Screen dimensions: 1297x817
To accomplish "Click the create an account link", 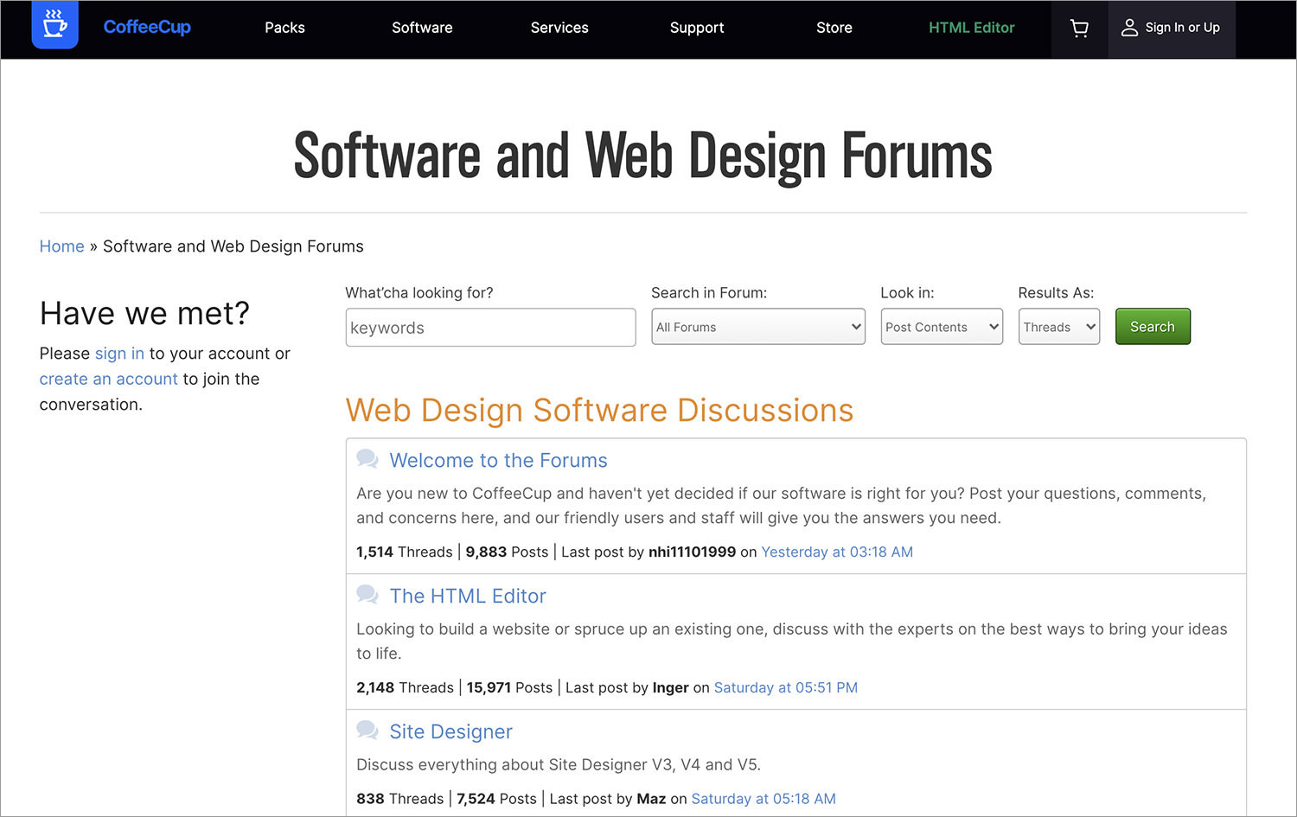I will pyautogui.click(x=108, y=379).
